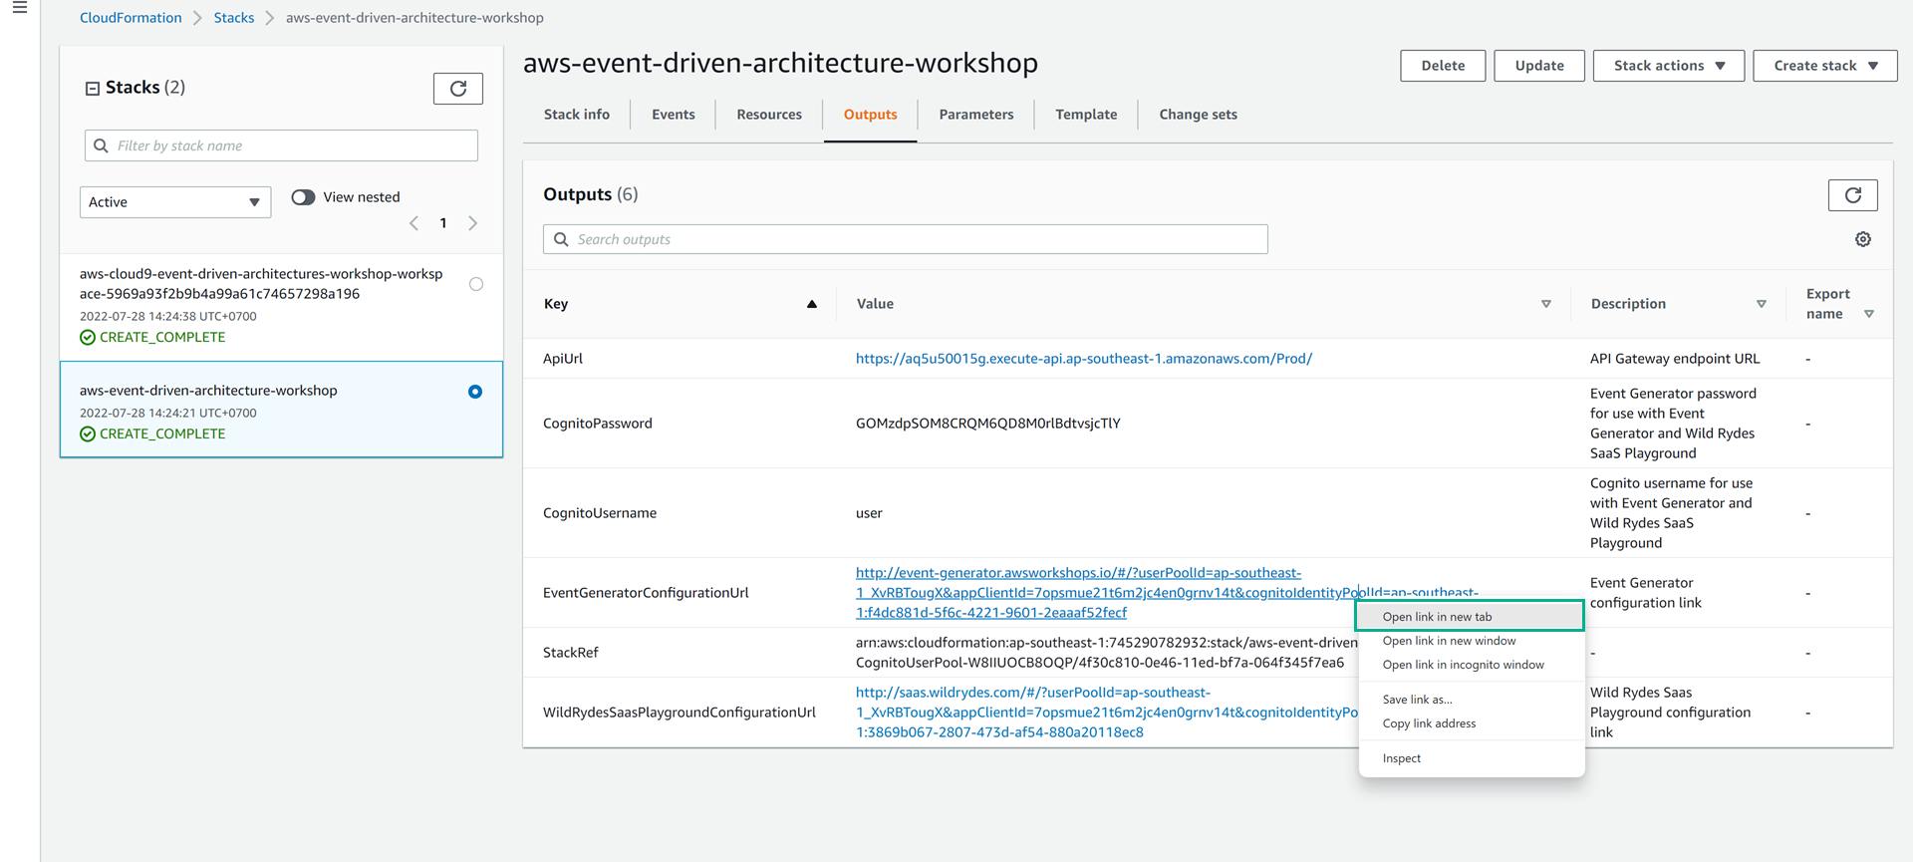1913x862 pixels.
Task: Sort by the Value column arrow
Action: point(1546,304)
